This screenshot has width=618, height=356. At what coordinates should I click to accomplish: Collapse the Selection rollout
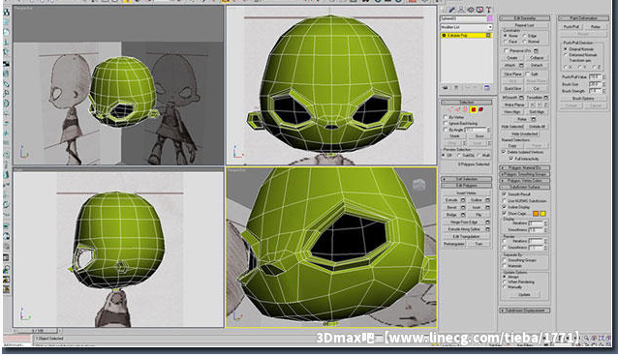coord(466,102)
